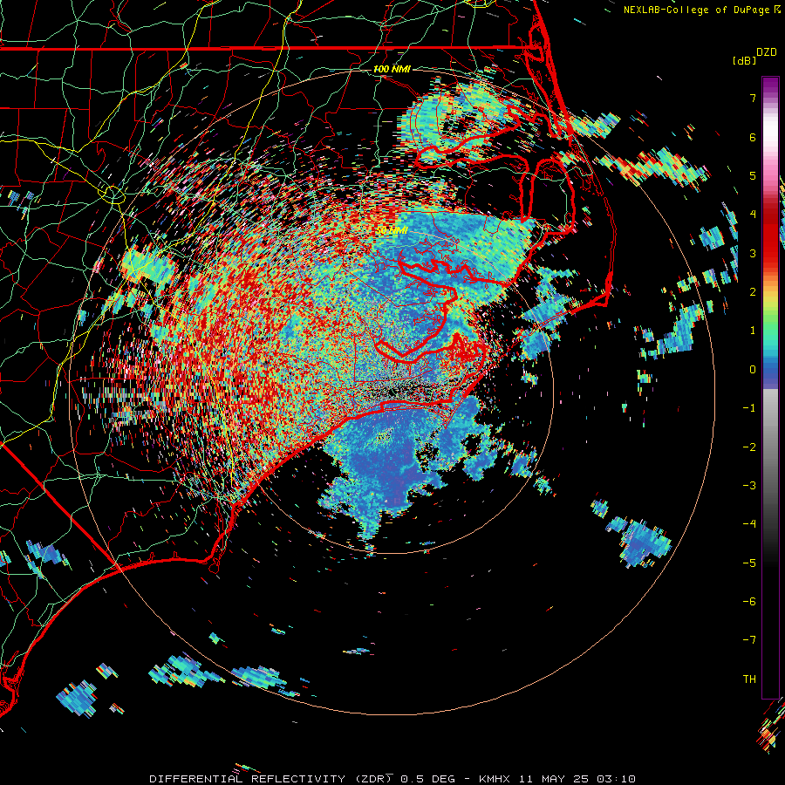Click the 3 value on the scale
This screenshot has width=785, height=785.
click(x=753, y=253)
